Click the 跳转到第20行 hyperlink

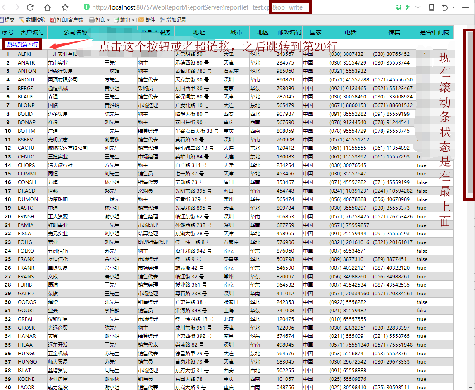tap(23, 44)
